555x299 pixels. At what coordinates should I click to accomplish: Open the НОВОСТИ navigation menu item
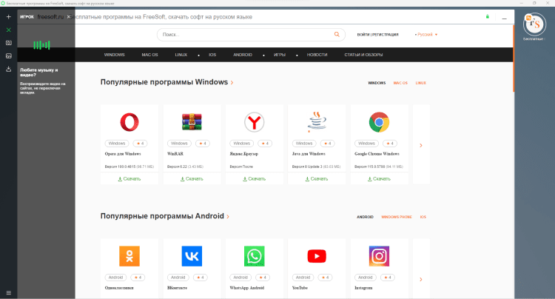coord(317,55)
